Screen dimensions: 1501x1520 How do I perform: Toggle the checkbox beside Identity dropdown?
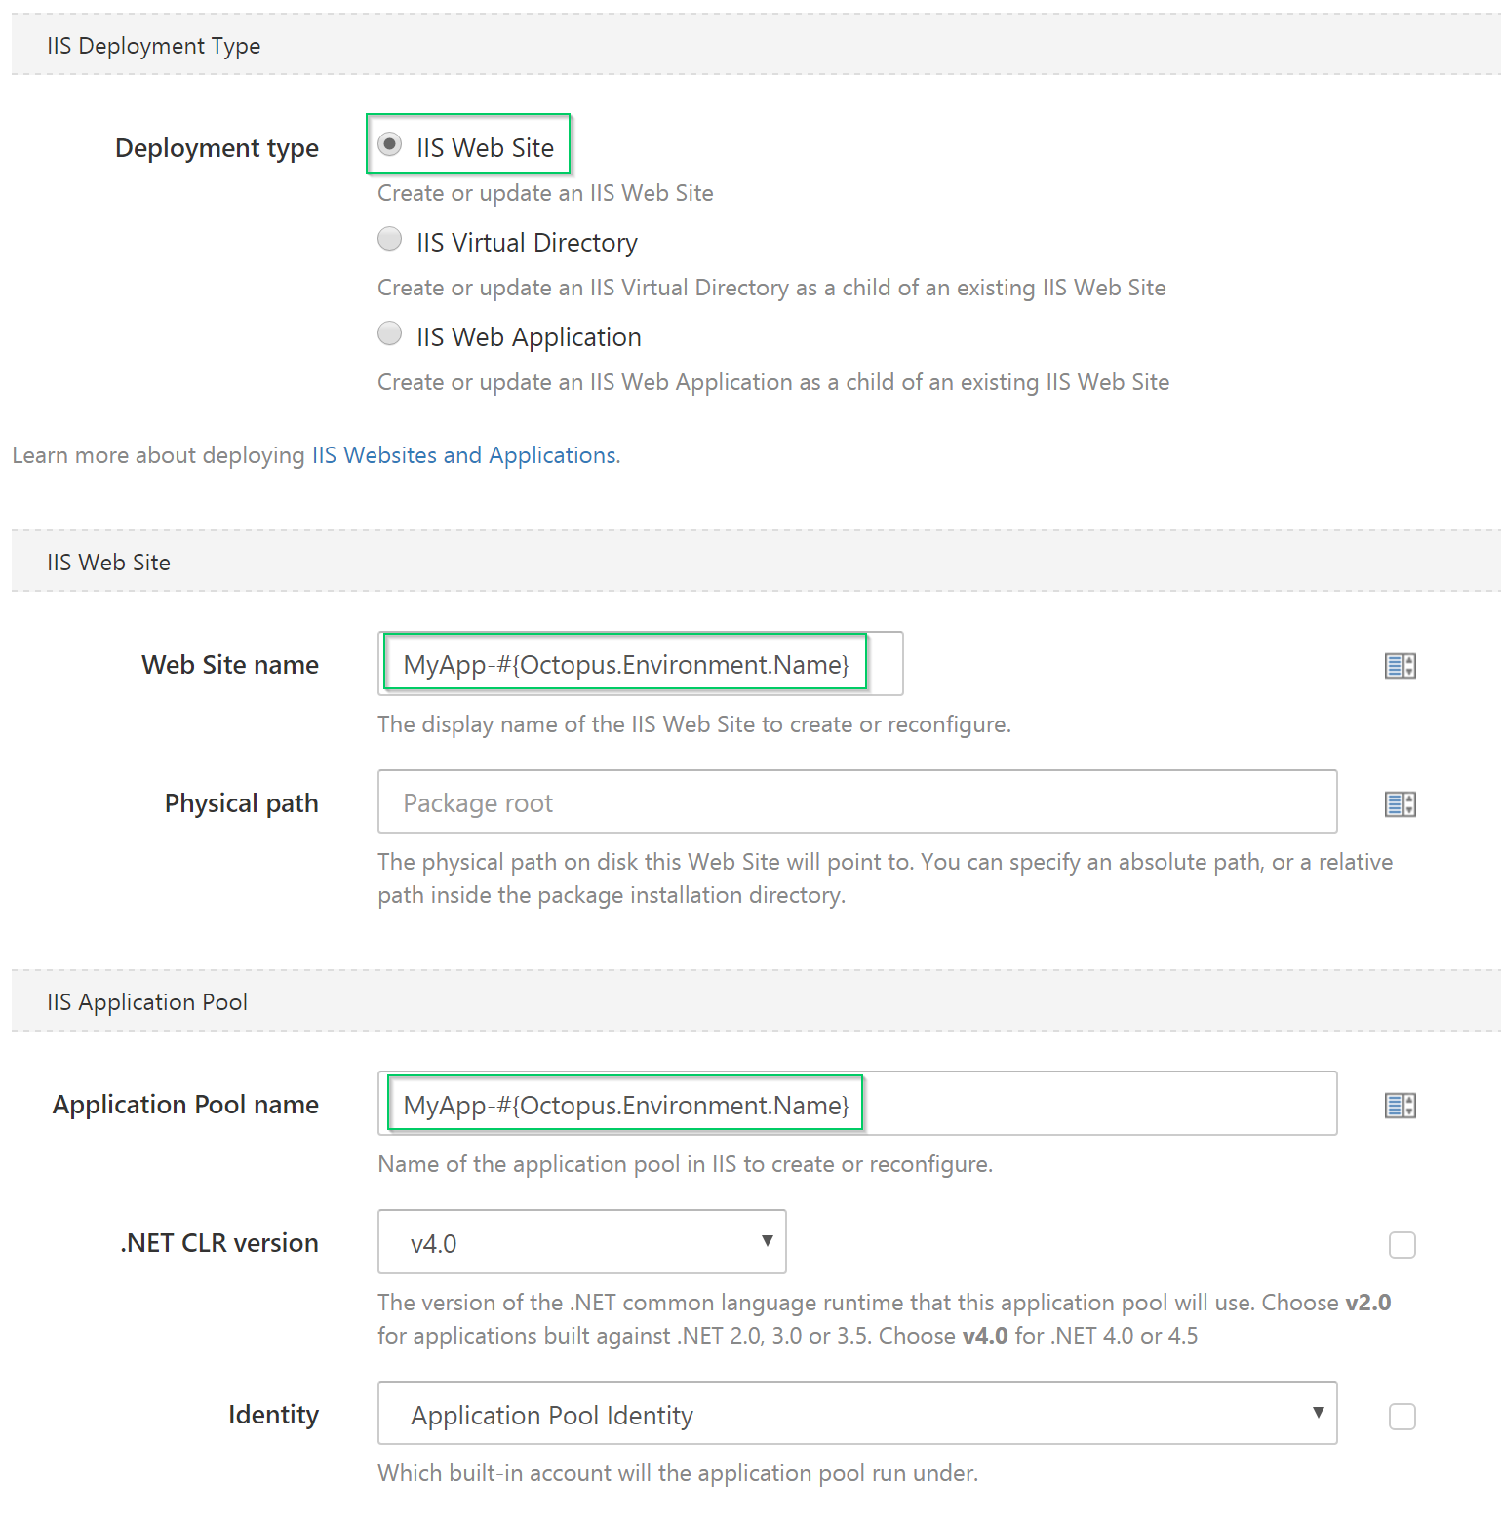[x=1402, y=1417]
